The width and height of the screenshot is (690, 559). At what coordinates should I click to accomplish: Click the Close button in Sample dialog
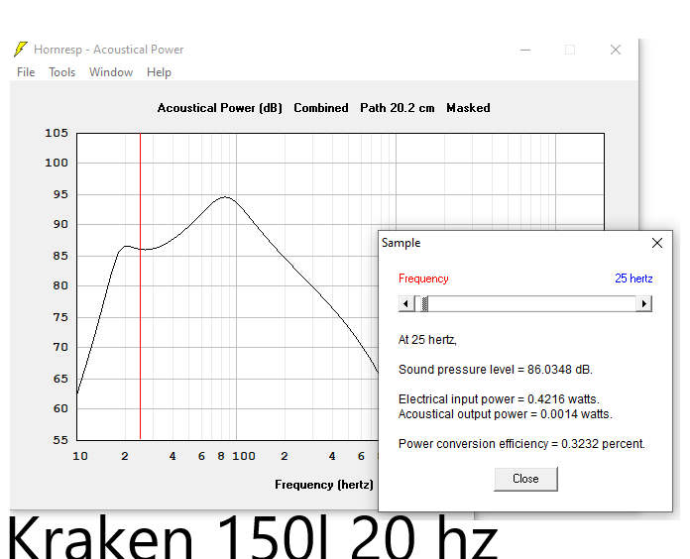click(x=525, y=479)
